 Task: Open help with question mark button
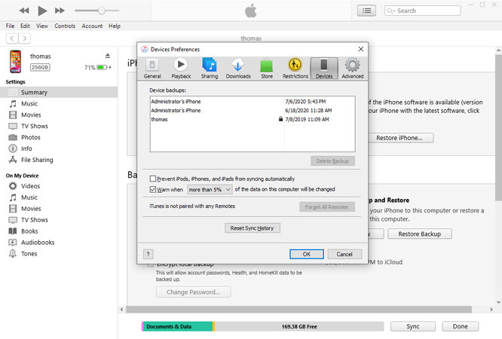point(148,254)
